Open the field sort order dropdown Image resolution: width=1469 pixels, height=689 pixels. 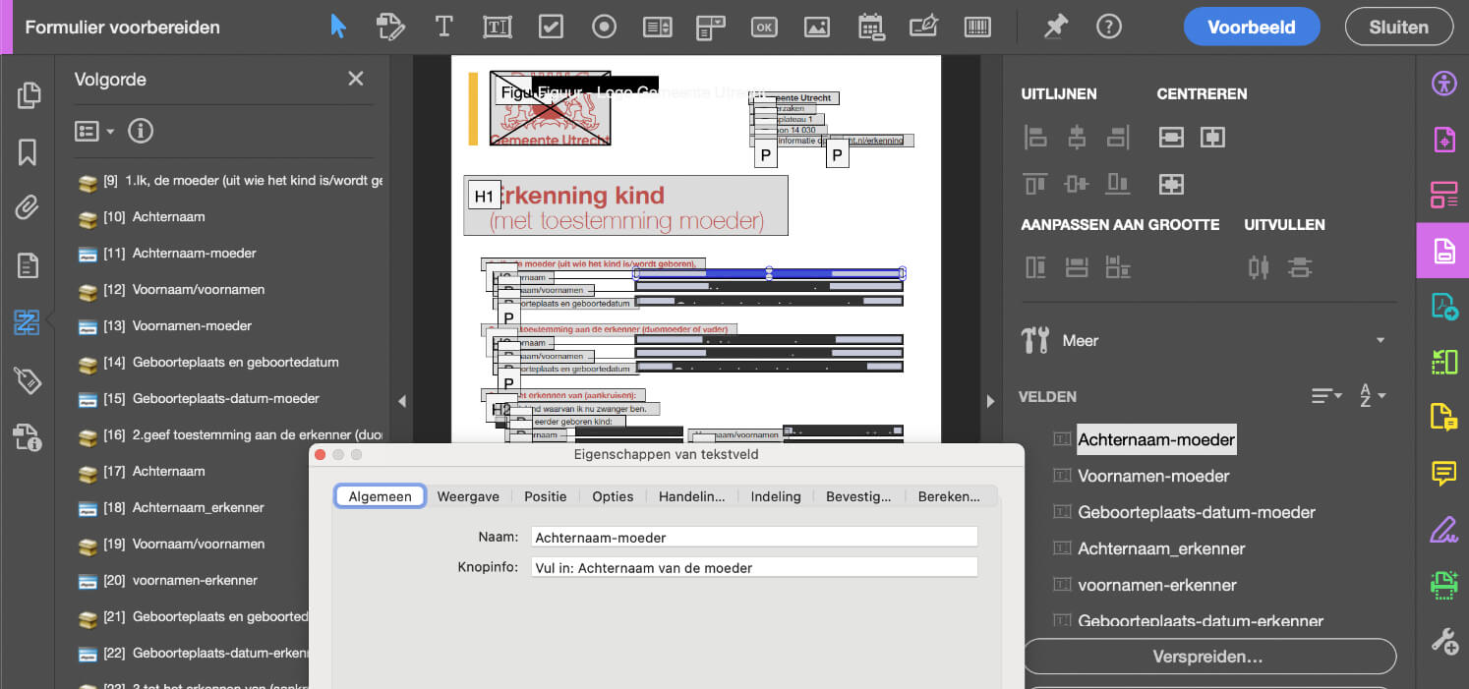click(1327, 396)
